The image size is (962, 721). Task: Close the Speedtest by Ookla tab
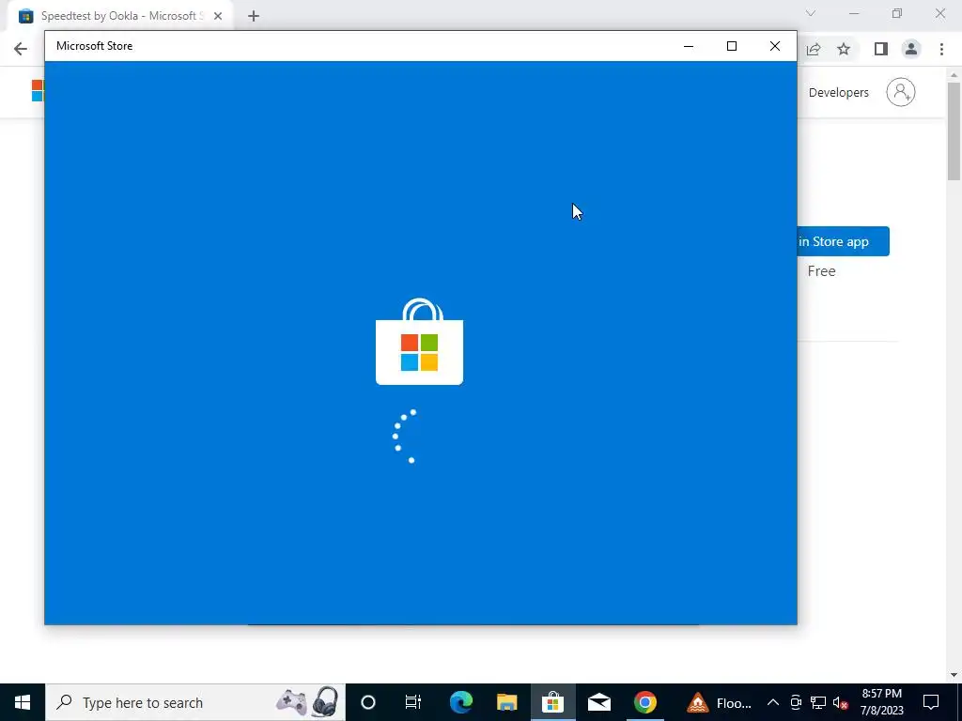218,16
